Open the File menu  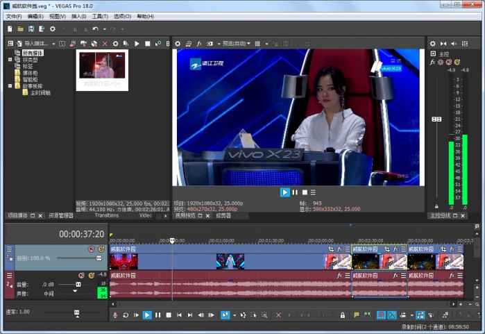(14, 16)
